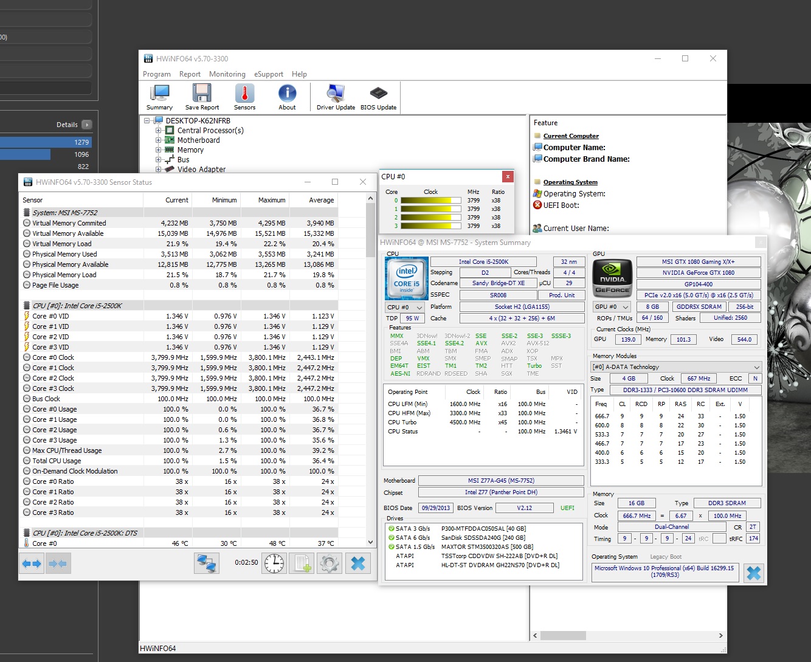The width and height of the screenshot is (811, 662).
Task: Open the Summary tool in HWiNFO64 toolbar
Action: 159,97
